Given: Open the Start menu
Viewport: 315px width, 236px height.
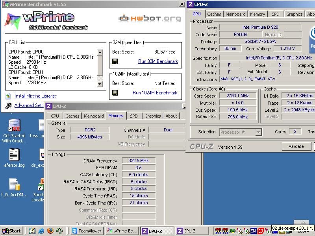Looking at the screenshot, I should click(11, 231).
